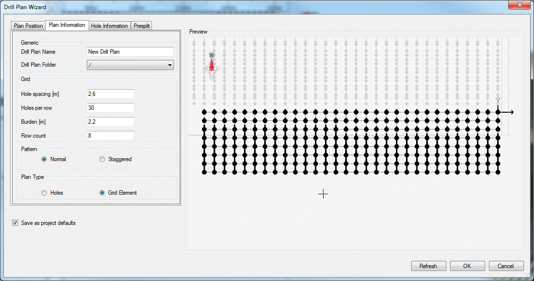Image resolution: width=534 pixels, height=281 pixels.
Task: Edit the Hole spacing value
Action: 110,94
